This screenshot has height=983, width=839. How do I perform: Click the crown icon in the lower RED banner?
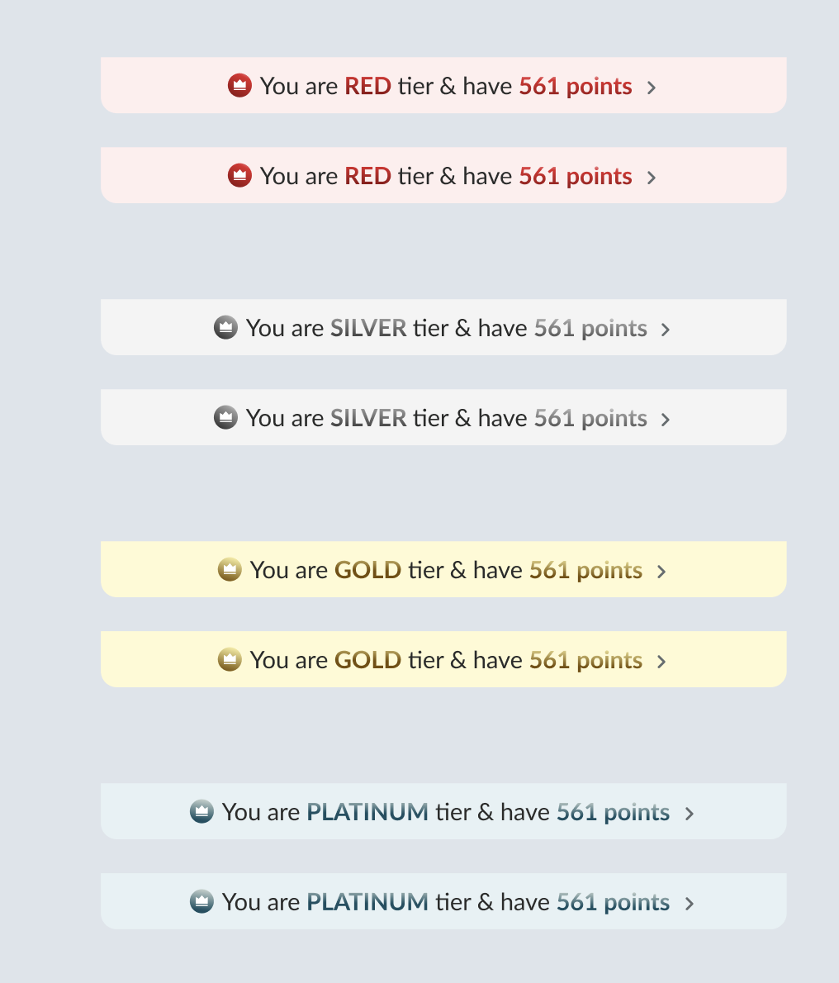pos(239,175)
